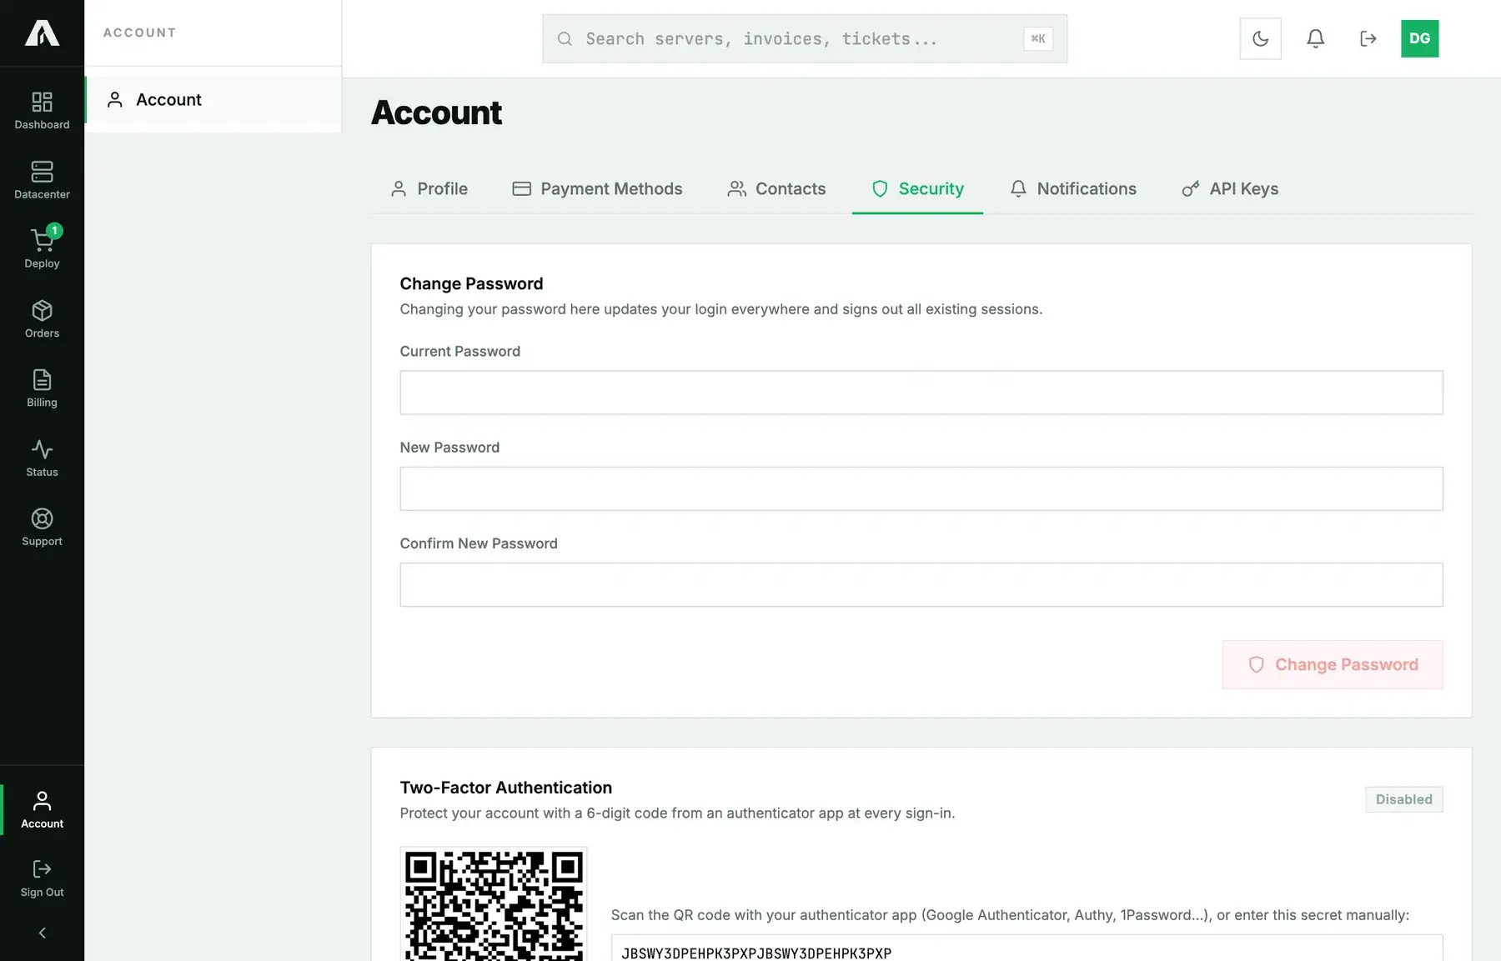This screenshot has width=1501, height=961.
Task: Open notifications from the header bell icon
Action: click(1315, 38)
